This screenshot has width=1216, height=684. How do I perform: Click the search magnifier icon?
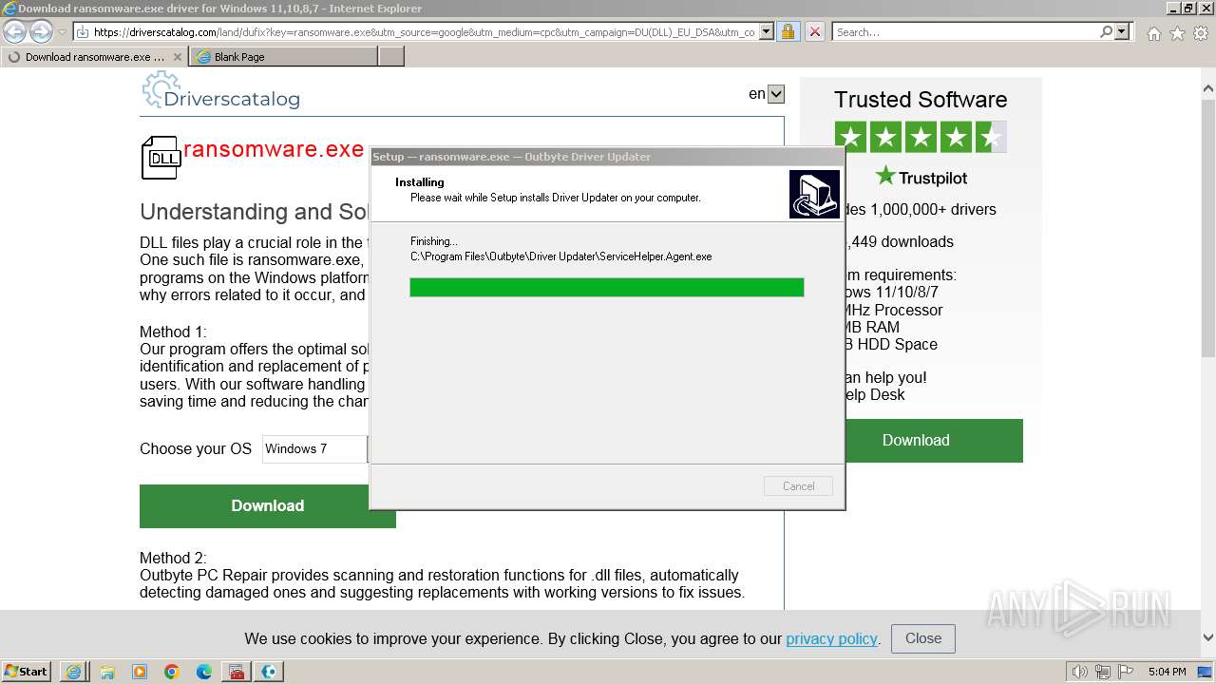click(1106, 31)
